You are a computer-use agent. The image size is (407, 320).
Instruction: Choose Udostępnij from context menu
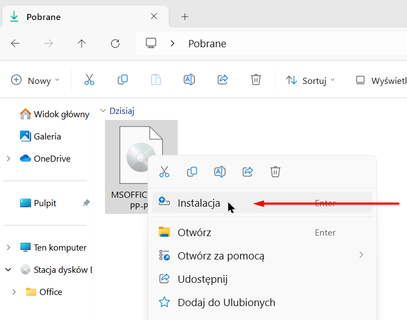[x=262, y=279]
